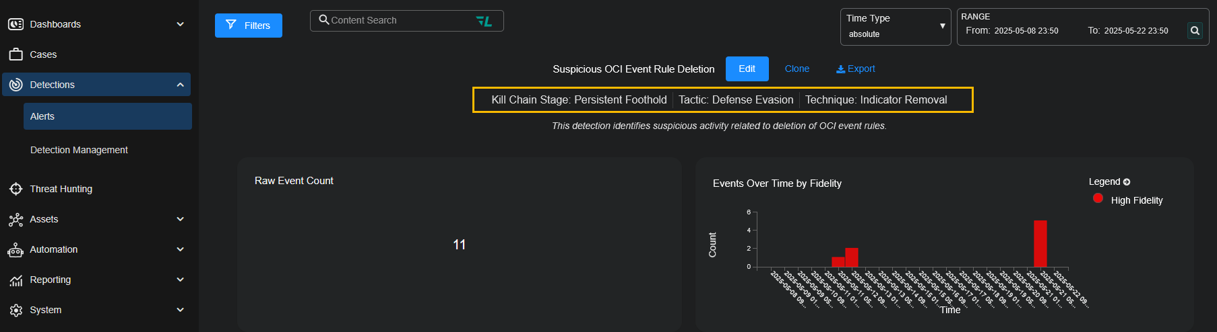1217x332 pixels.
Task: Open the Time Type dropdown
Action: (895, 27)
